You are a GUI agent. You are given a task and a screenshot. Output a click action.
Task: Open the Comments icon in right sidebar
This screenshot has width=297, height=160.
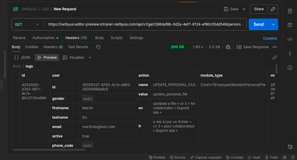pyautogui.click(x=290, y=25)
